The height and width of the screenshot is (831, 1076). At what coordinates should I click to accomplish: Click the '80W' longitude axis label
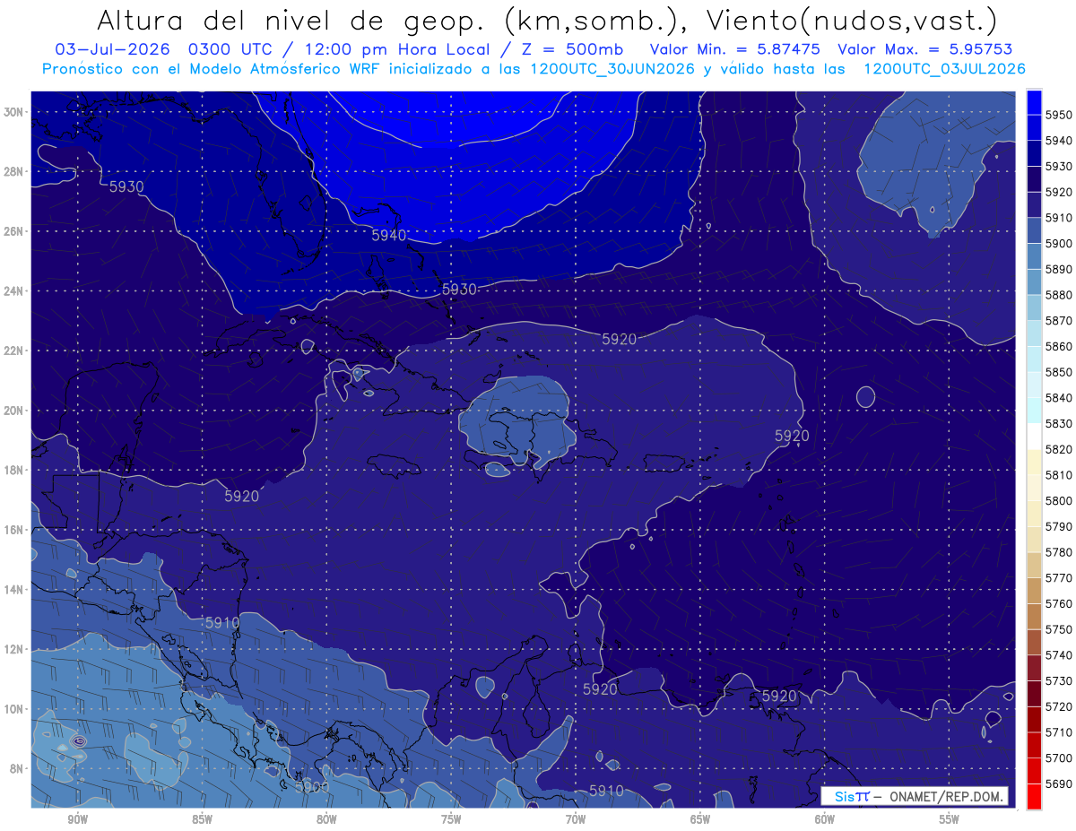(x=326, y=819)
